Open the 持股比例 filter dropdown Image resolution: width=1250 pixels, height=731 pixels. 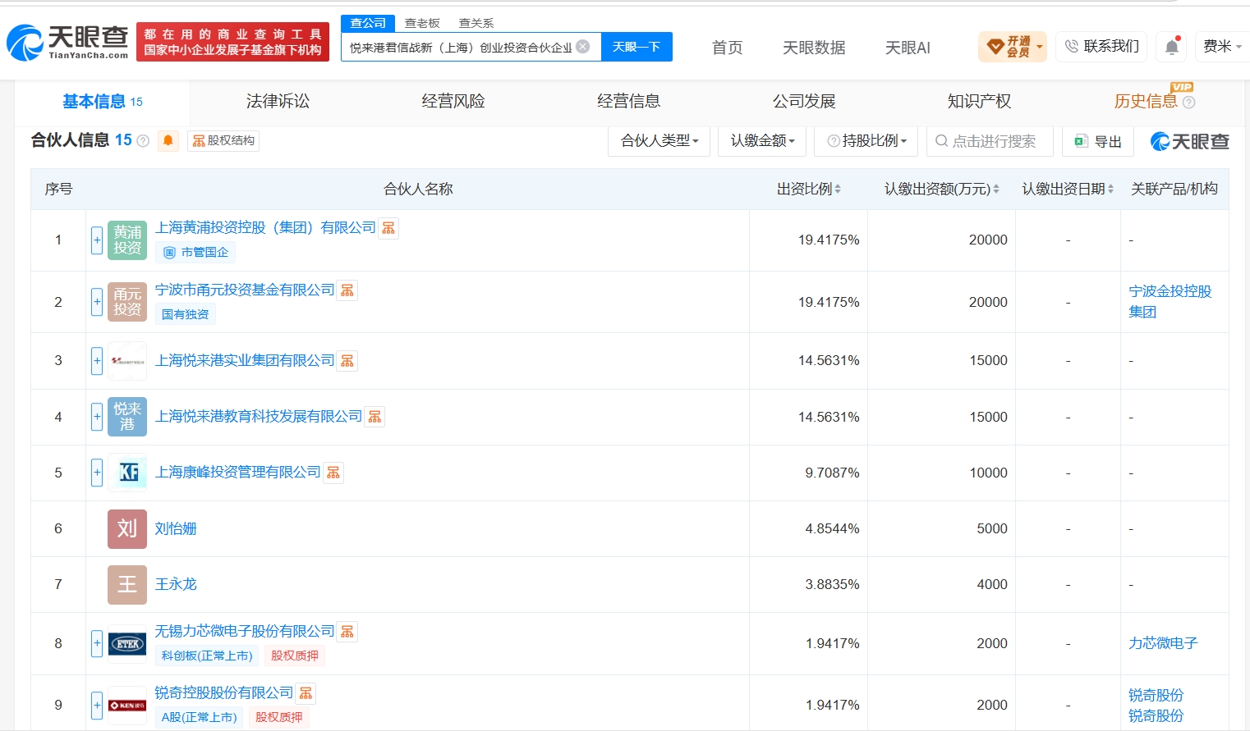point(866,141)
